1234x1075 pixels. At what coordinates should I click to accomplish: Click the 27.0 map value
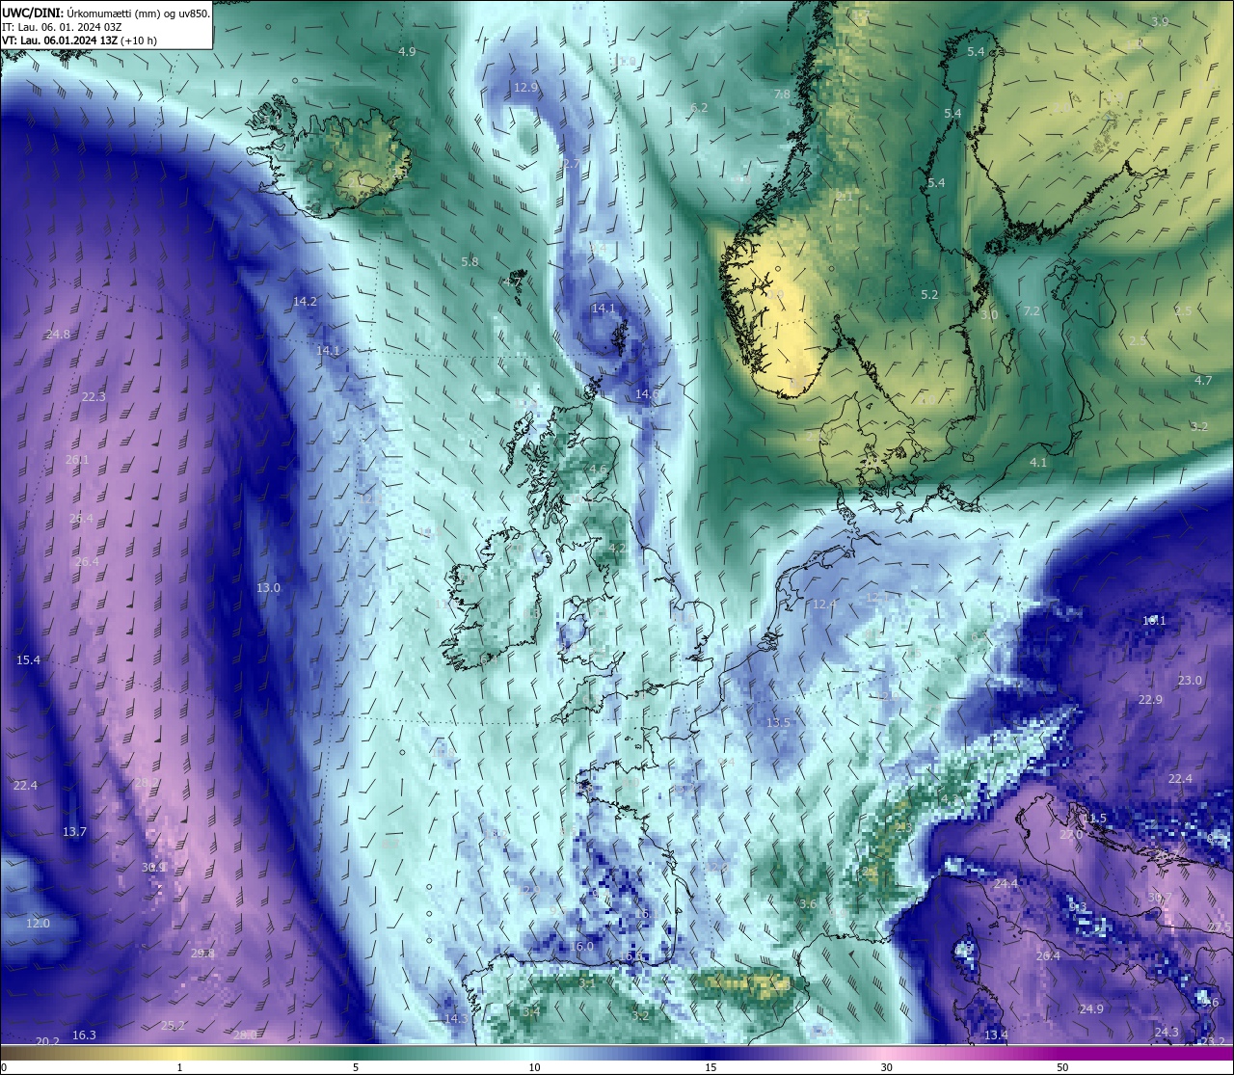tap(1071, 835)
